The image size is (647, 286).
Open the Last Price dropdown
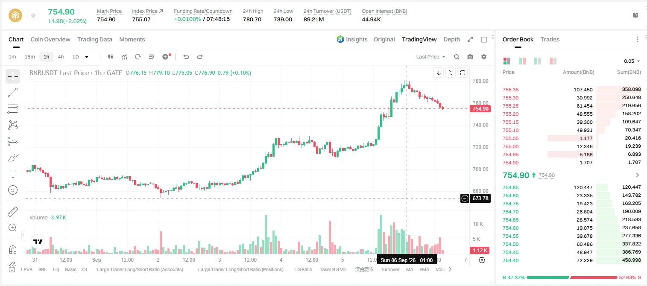pos(430,57)
